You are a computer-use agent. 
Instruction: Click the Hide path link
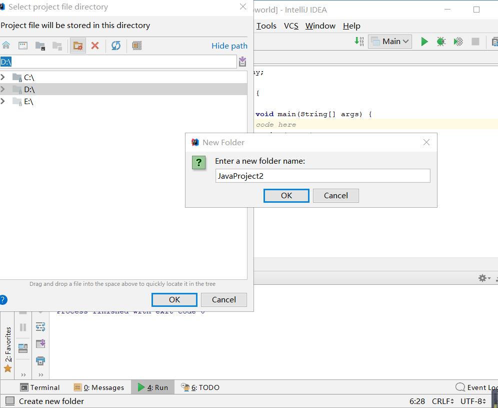tap(229, 46)
